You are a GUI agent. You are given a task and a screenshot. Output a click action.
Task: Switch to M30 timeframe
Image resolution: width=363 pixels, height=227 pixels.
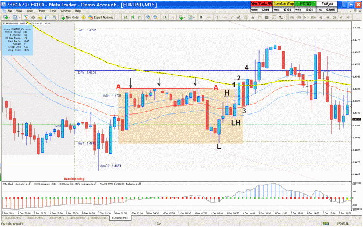point(314,17)
